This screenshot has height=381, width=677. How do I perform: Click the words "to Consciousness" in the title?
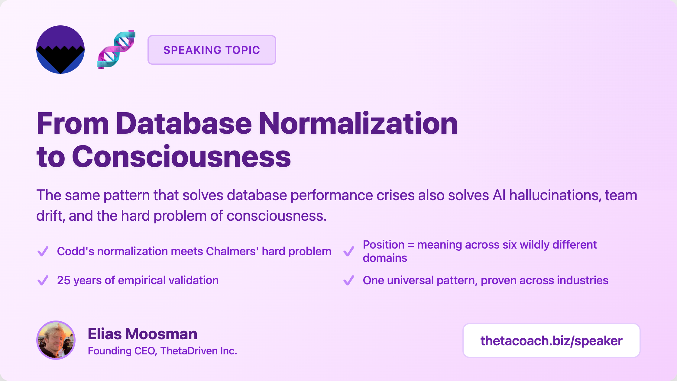164,157
